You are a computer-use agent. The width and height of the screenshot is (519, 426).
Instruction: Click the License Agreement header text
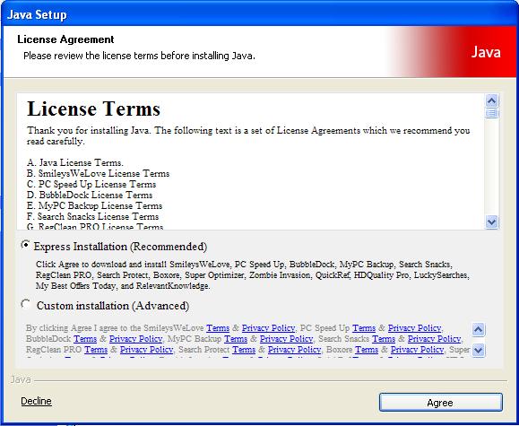click(65, 39)
